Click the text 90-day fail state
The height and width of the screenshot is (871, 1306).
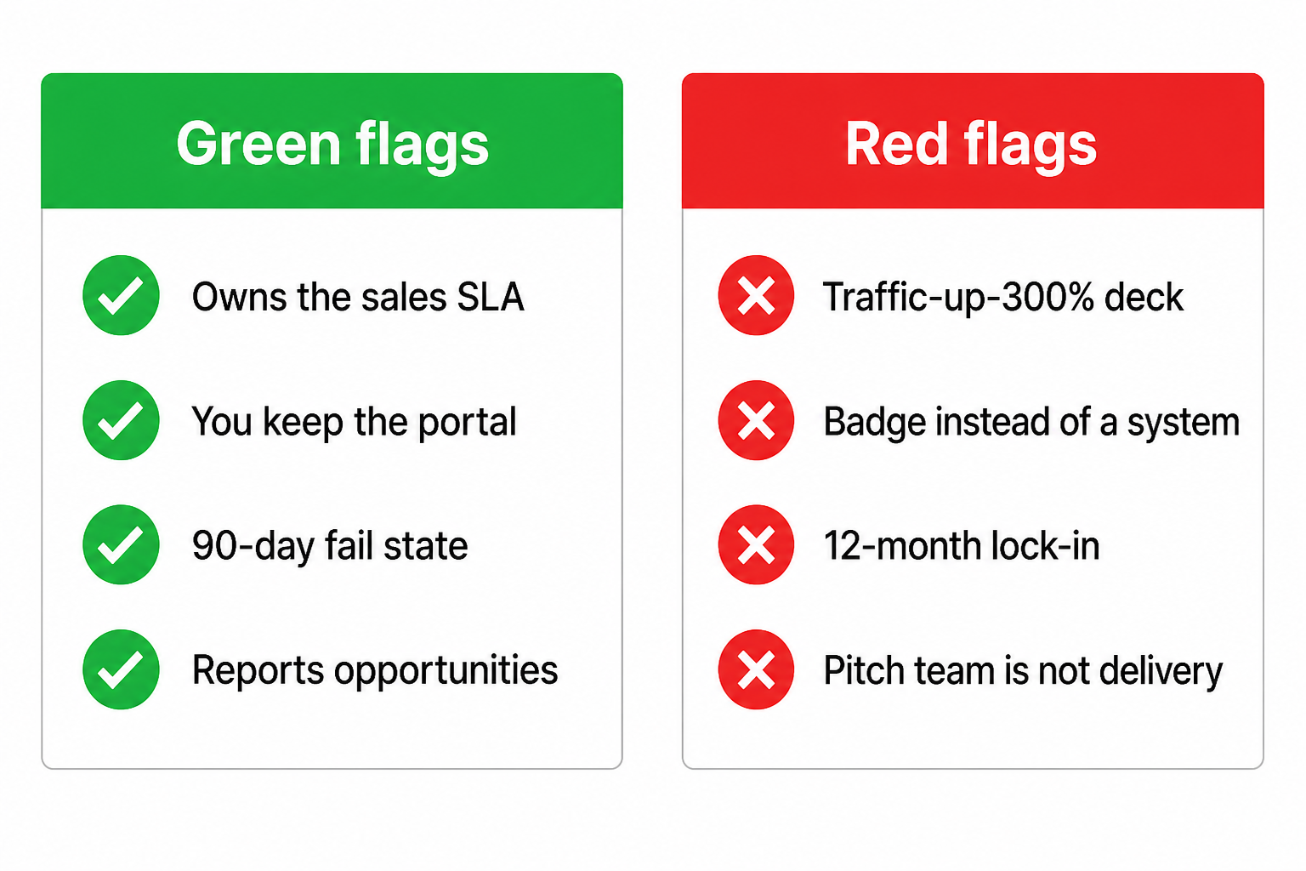tap(330, 546)
